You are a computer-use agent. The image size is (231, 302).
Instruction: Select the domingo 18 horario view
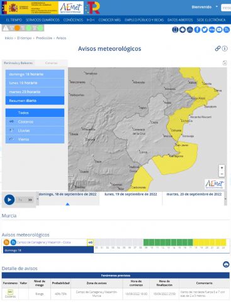35,74
